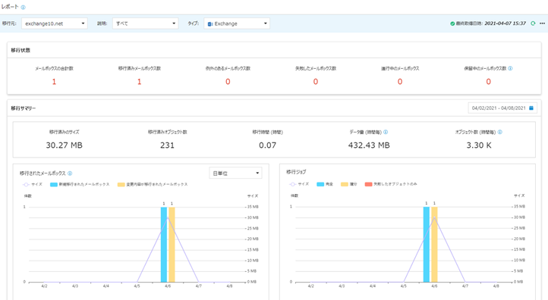This screenshot has width=548, height=300.
Task: Refresh the report using the green refresh icon
Action: pyautogui.click(x=533, y=23)
